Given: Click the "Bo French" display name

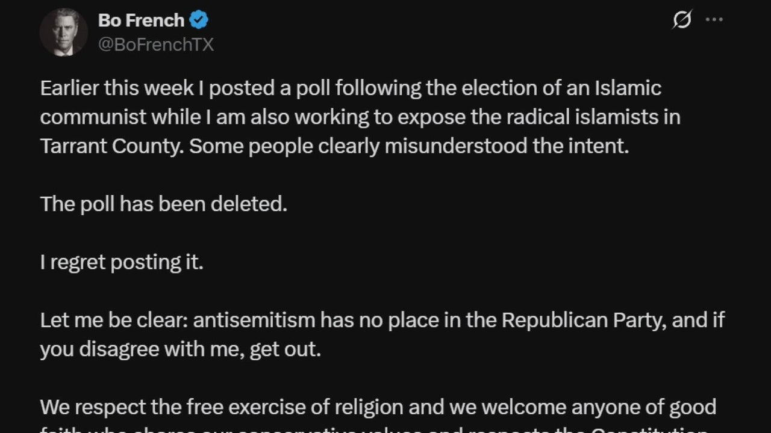Looking at the screenshot, I should [141, 20].
